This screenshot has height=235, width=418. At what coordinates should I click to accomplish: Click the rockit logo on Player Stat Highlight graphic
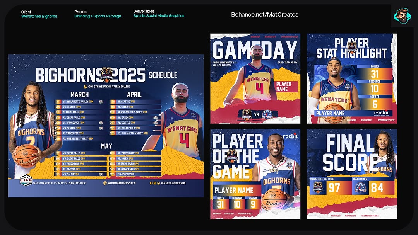pyautogui.click(x=382, y=113)
